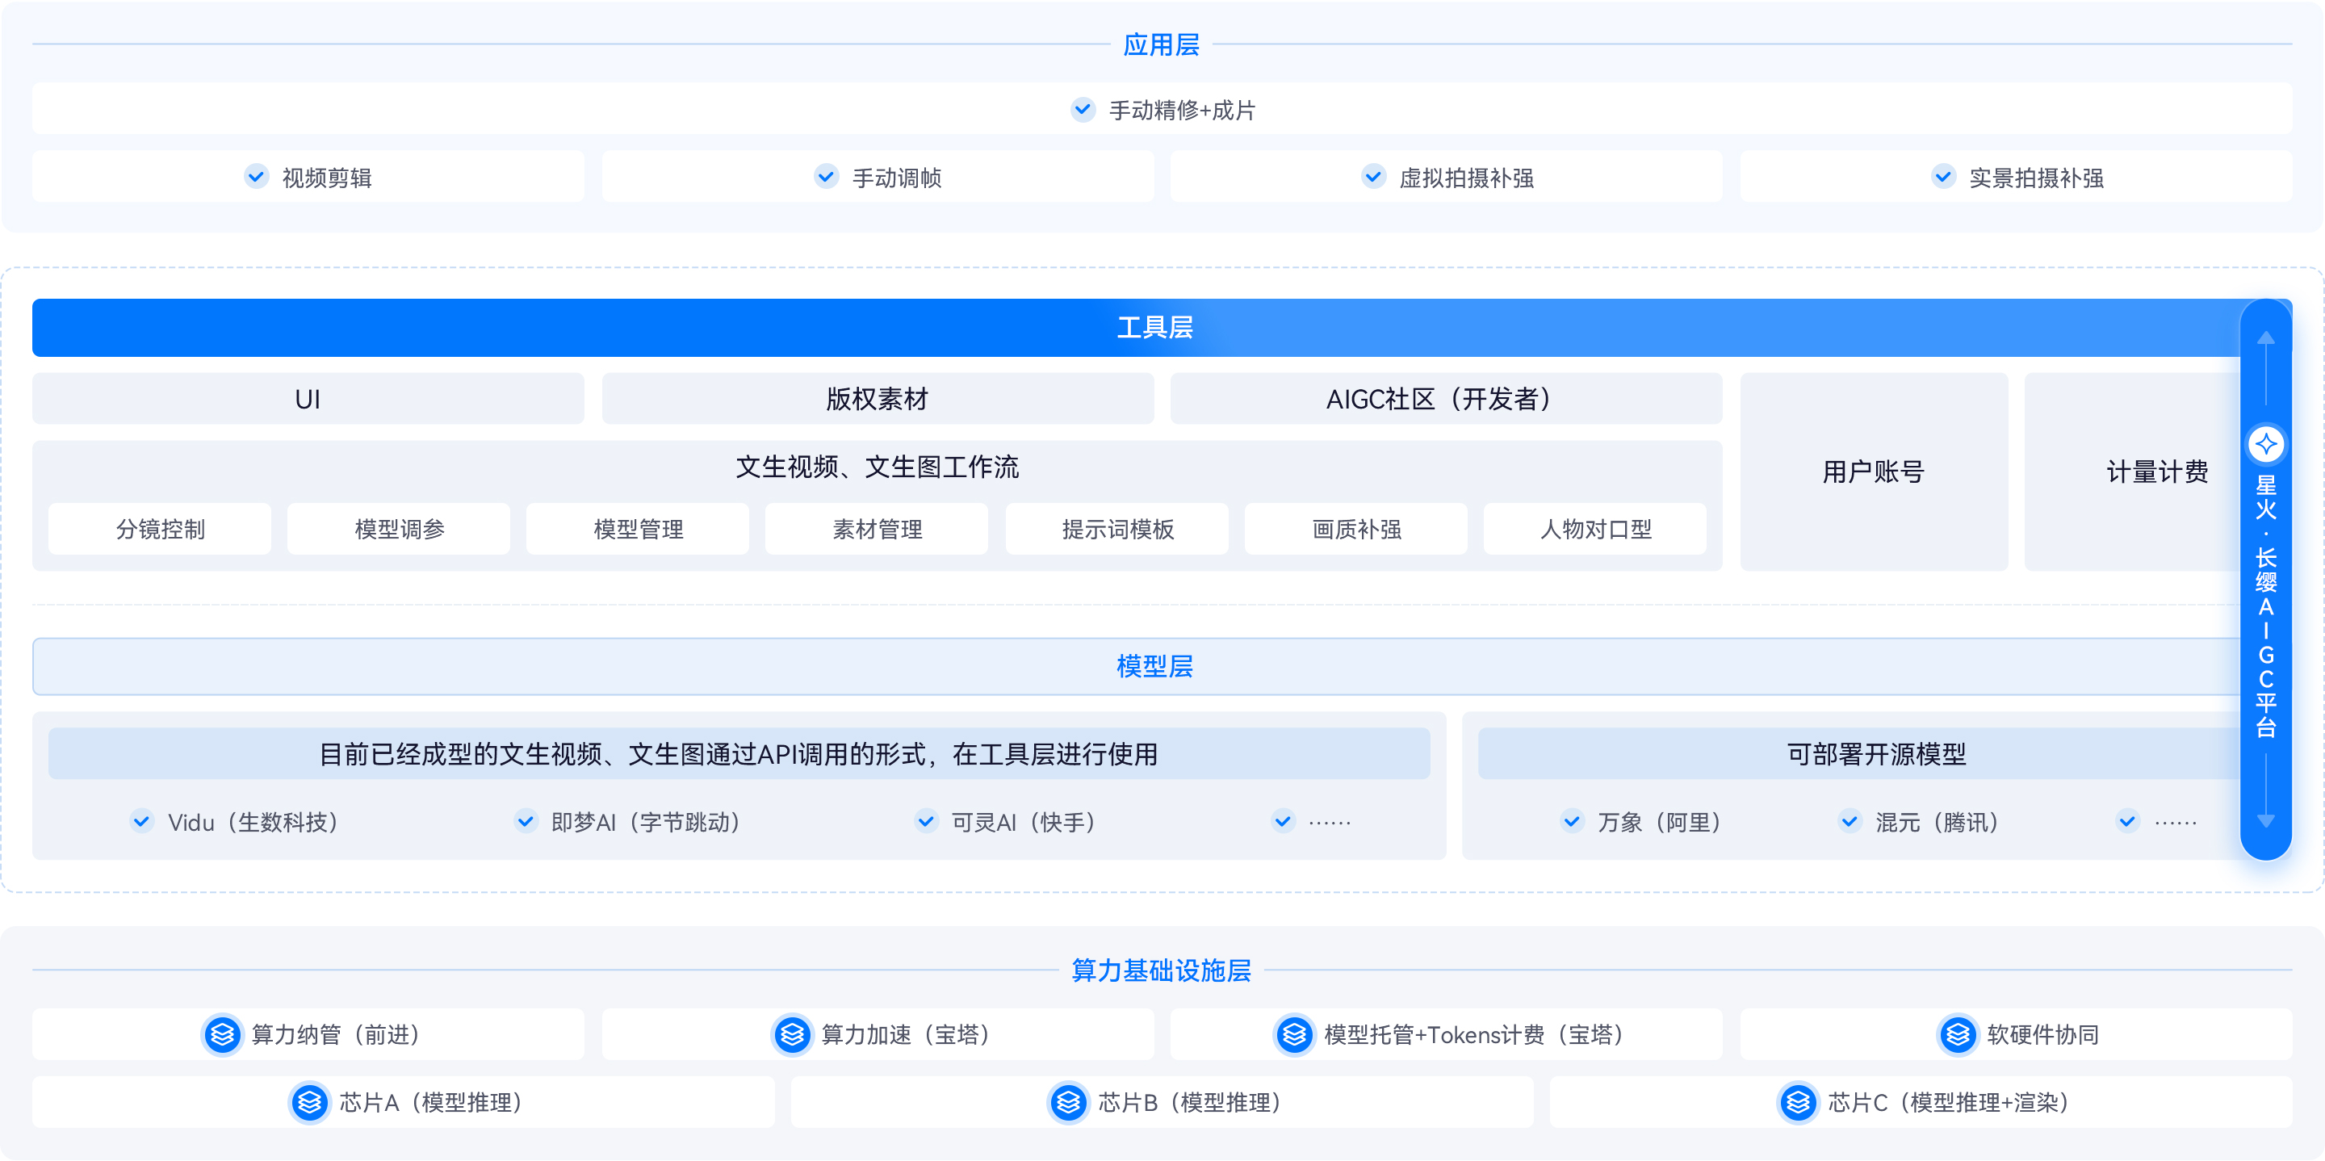Enable the 虚拟拍摄补强 checkmark
This screenshot has width=2325, height=1161.
[1372, 177]
